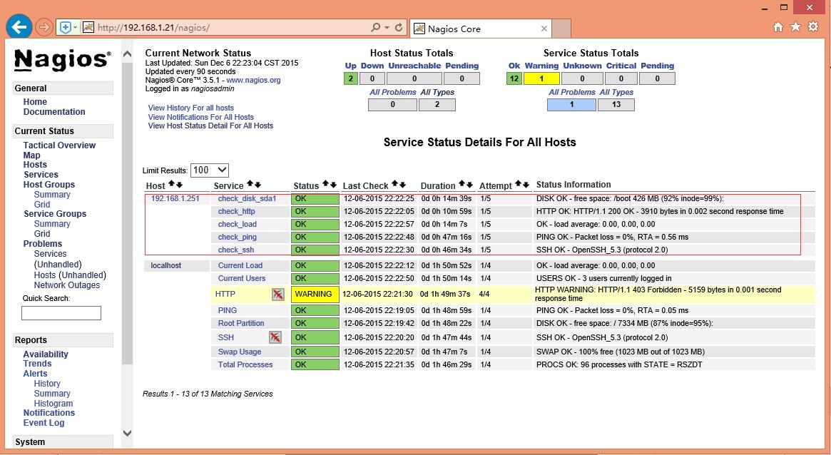Click notifications-disabled icon on HTTP row
Screen dimensions: 831x455
[277, 294]
